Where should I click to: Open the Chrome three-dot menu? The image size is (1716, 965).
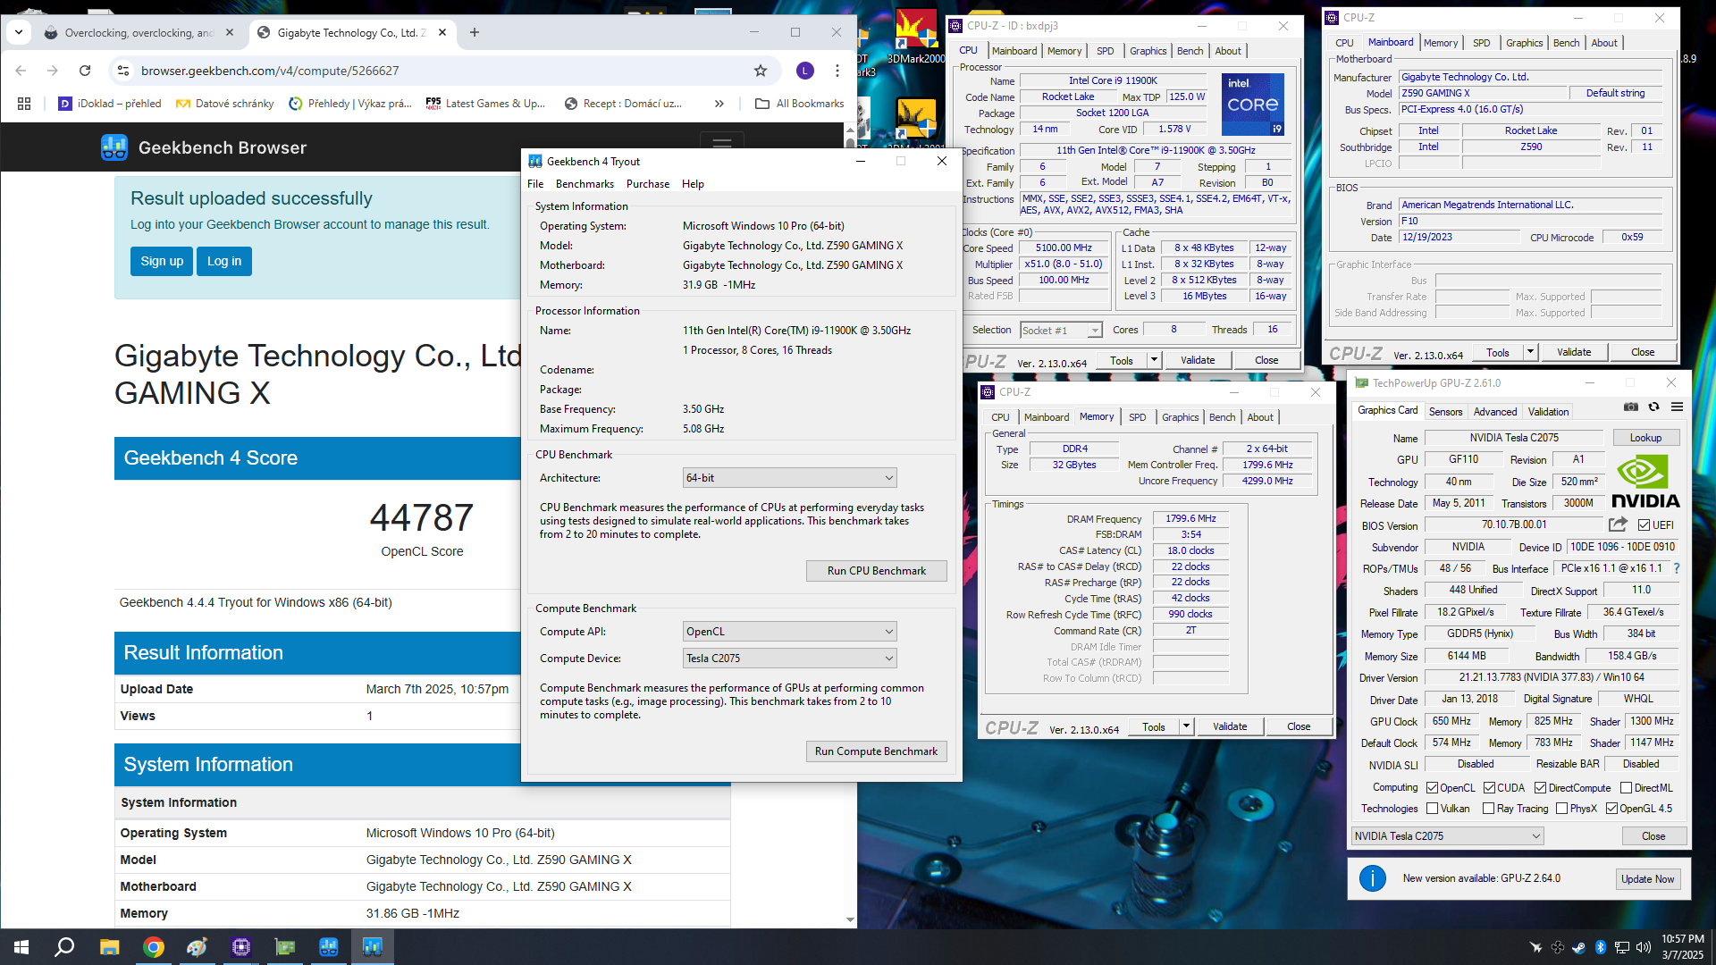(837, 71)
